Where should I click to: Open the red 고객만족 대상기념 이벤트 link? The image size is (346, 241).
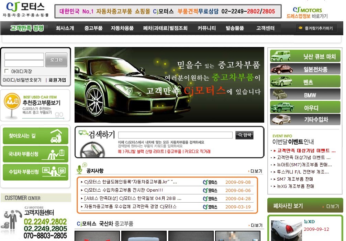click(306, 150)
